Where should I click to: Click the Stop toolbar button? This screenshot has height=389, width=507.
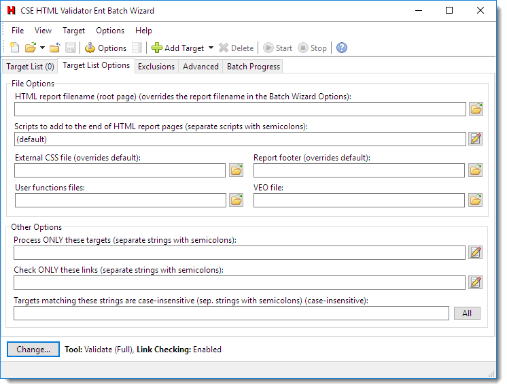313,48
